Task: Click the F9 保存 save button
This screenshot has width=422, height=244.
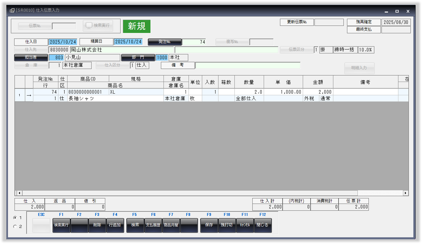Action: click(209, 225)
